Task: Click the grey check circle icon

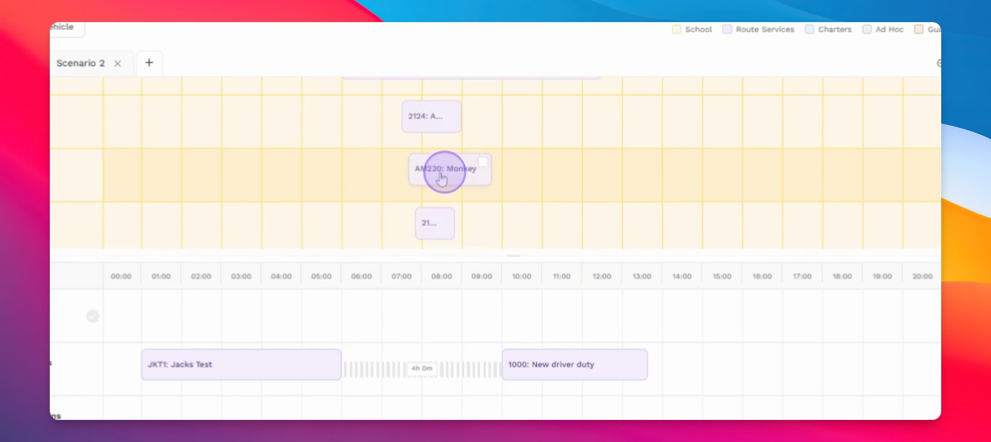Action: (x=93, y=316)
